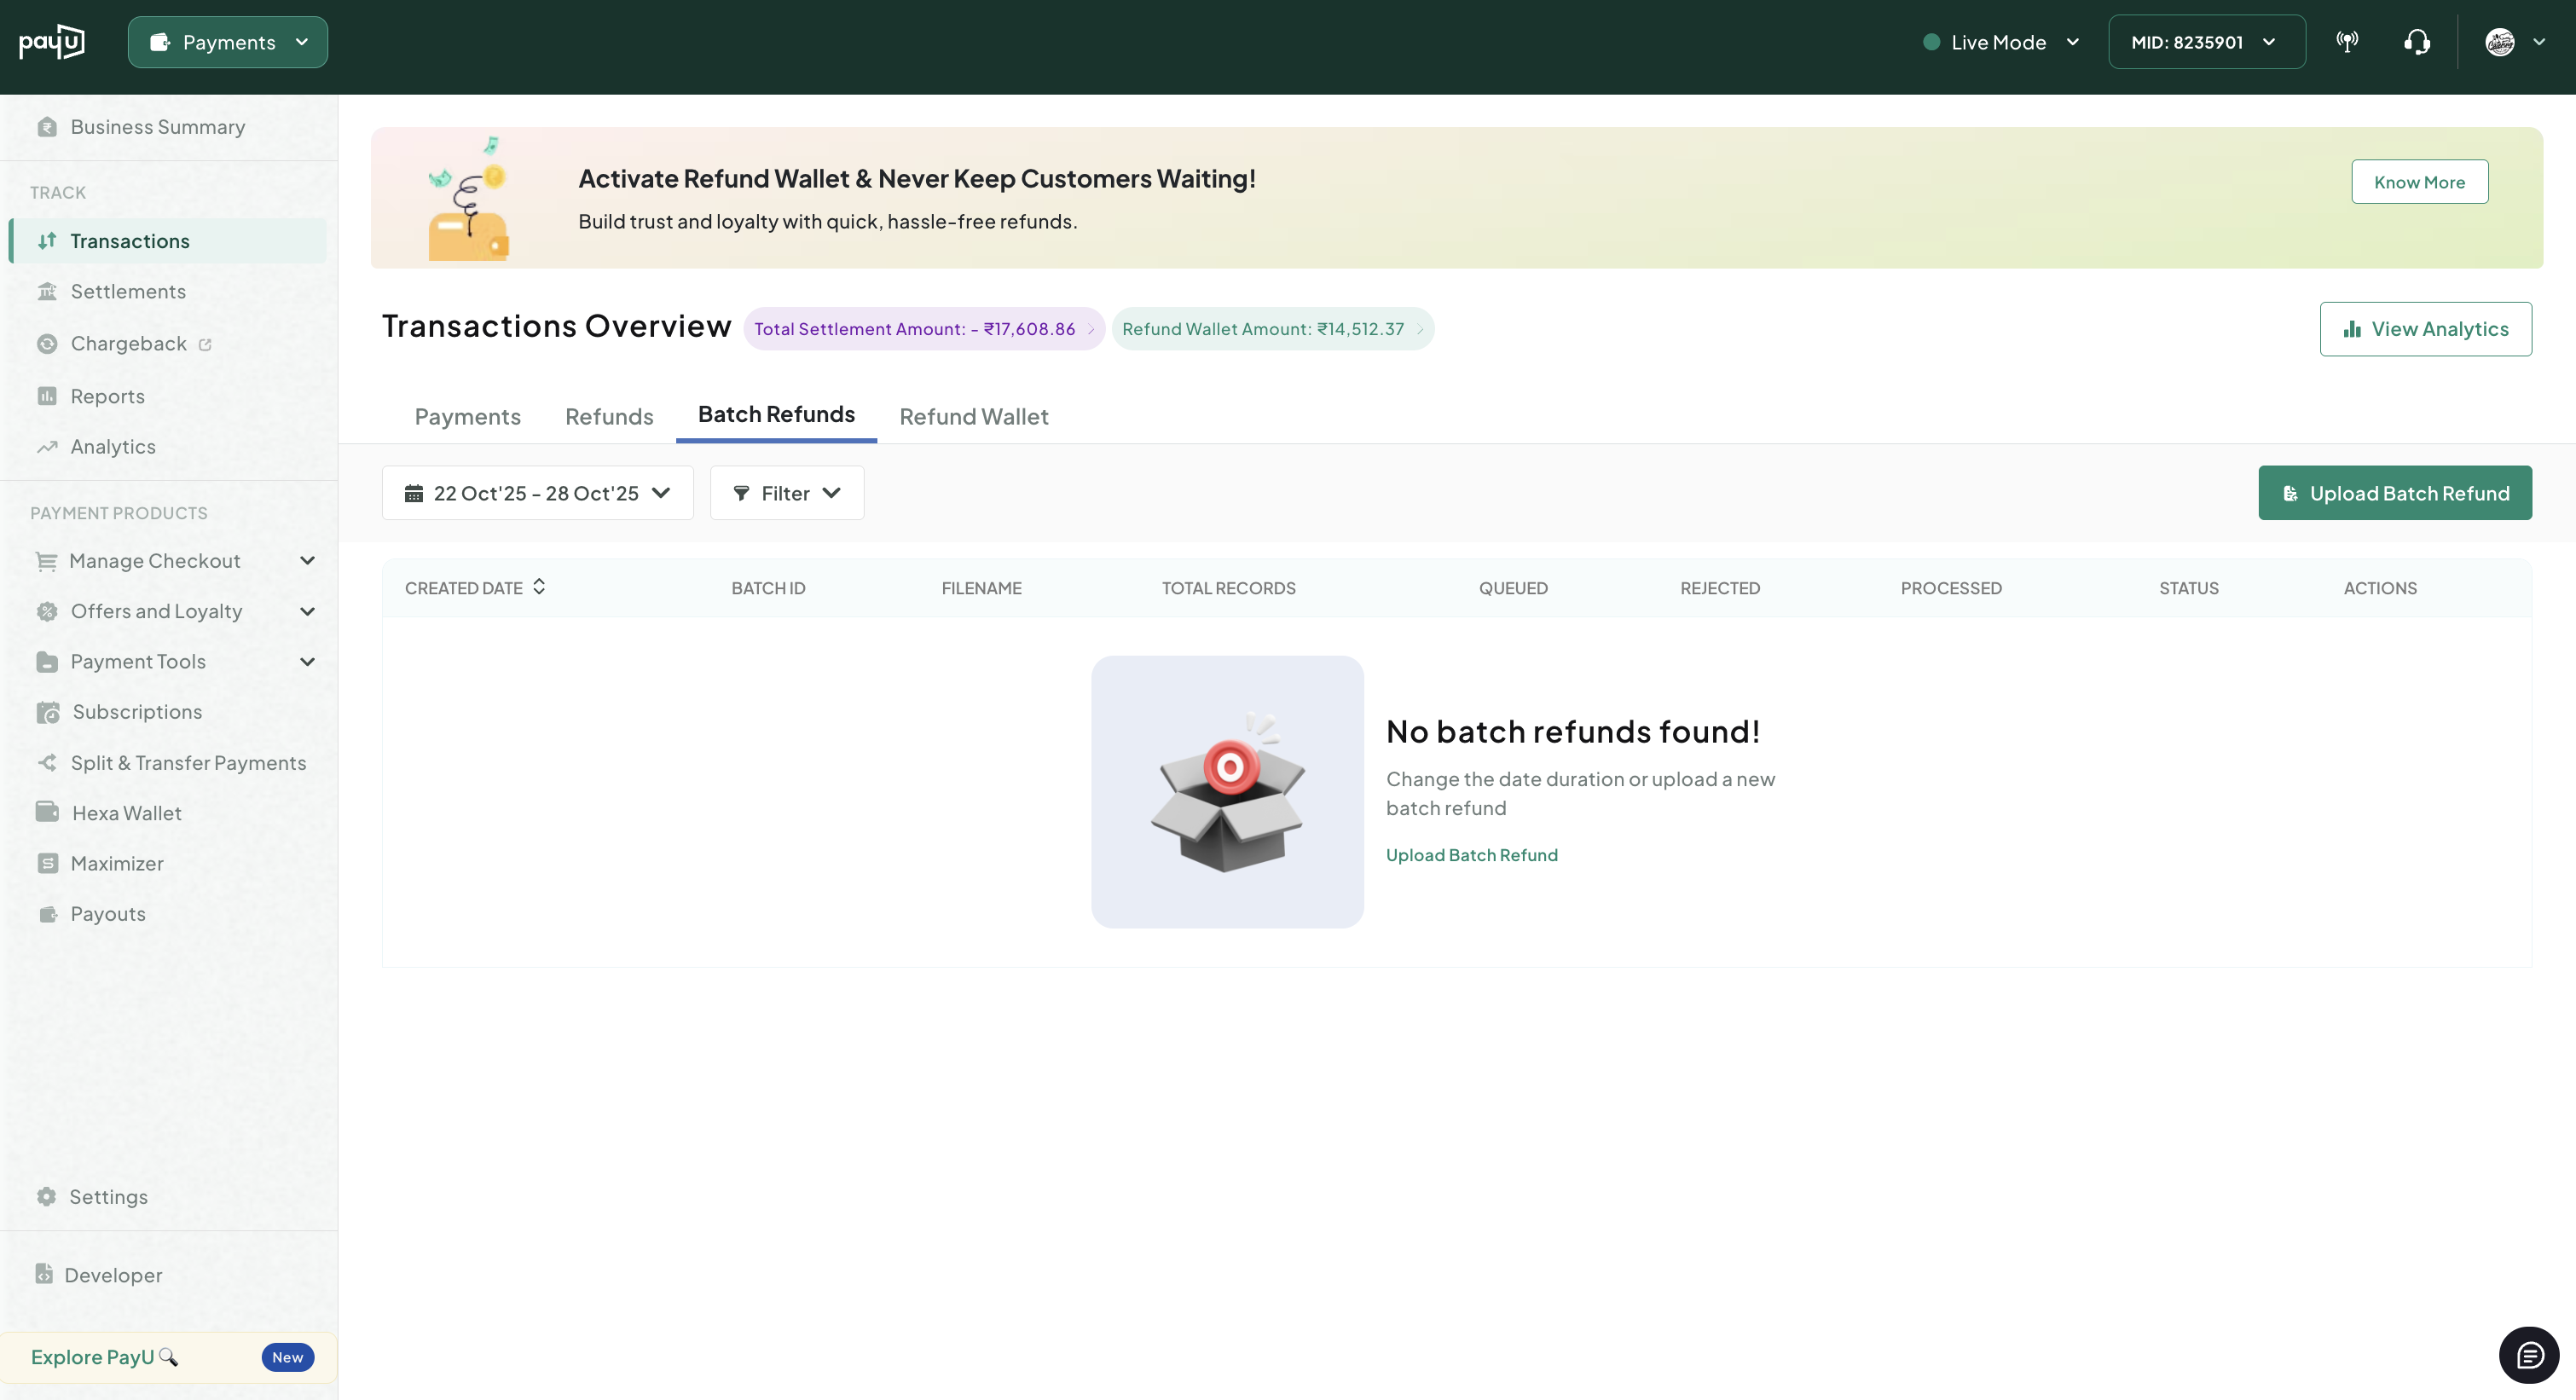Switch to the Refunds tab

[x=609, y=416]
